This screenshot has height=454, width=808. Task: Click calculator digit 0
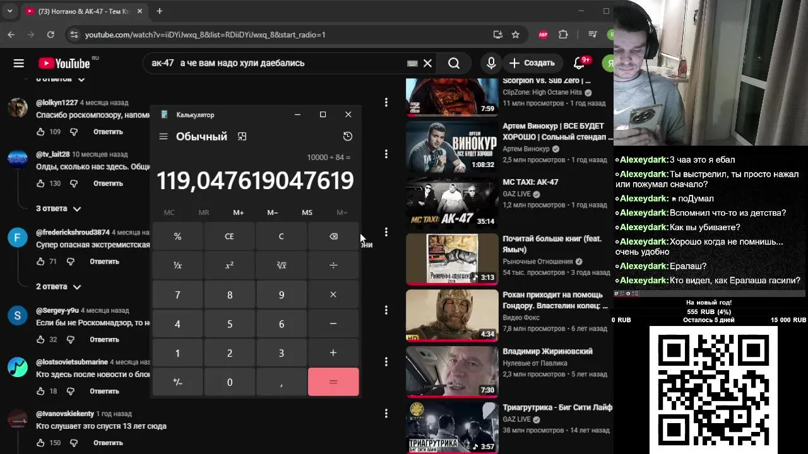[229, 382]
